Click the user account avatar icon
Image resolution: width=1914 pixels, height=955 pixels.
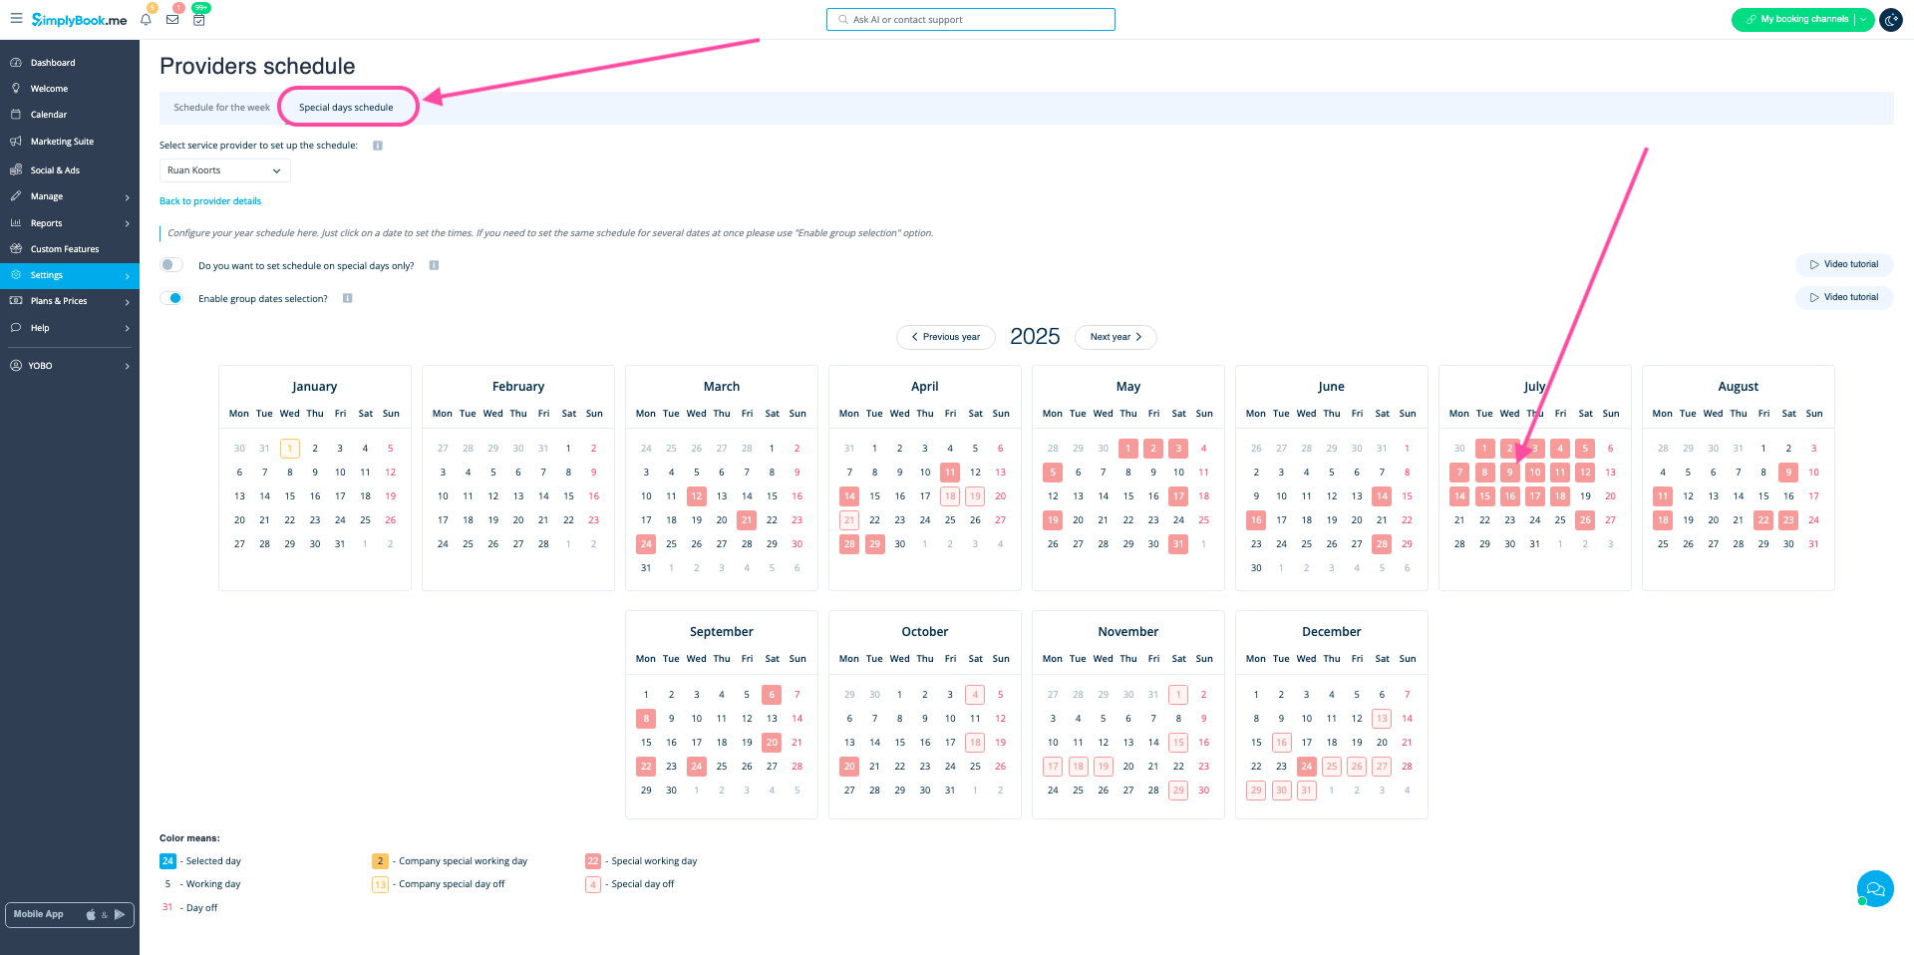(x=1890, y=20)
